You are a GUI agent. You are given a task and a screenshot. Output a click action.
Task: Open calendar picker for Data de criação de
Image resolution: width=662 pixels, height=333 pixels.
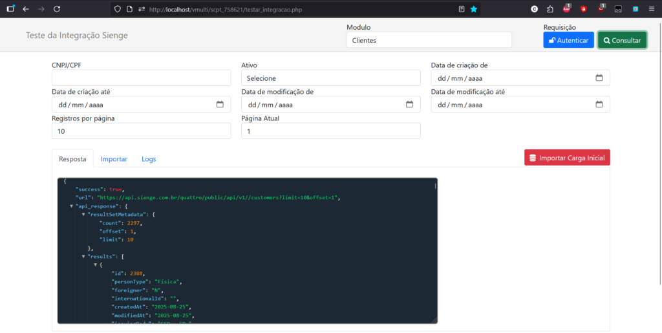point(599,78)
